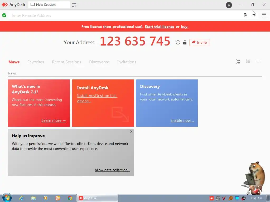Click the buy link in red banner

tap(185, 27)
